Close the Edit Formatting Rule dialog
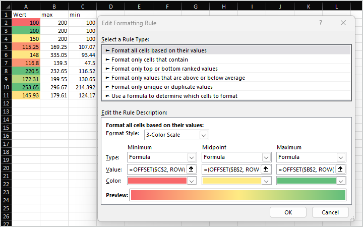Viewport: 363px width, 227px height. coord(343,23)
